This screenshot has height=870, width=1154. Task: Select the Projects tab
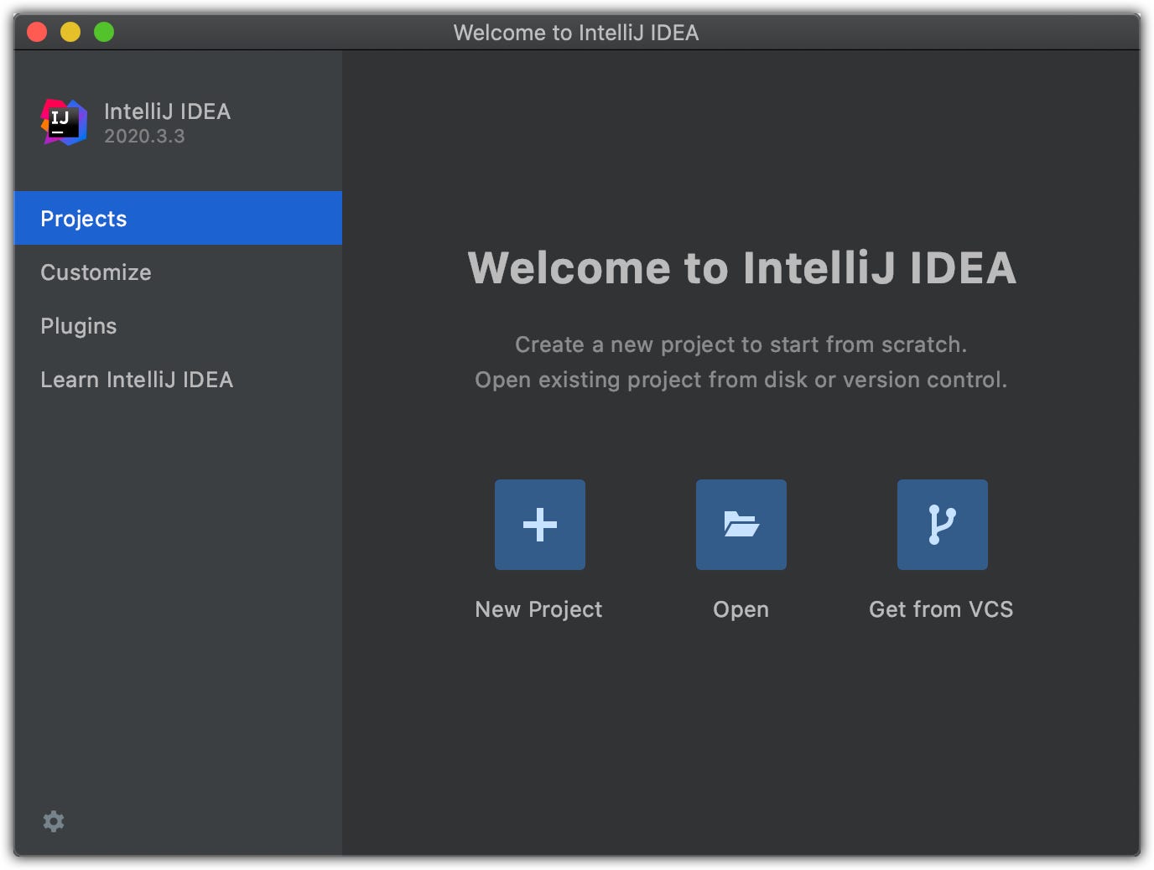click(178, 218)
